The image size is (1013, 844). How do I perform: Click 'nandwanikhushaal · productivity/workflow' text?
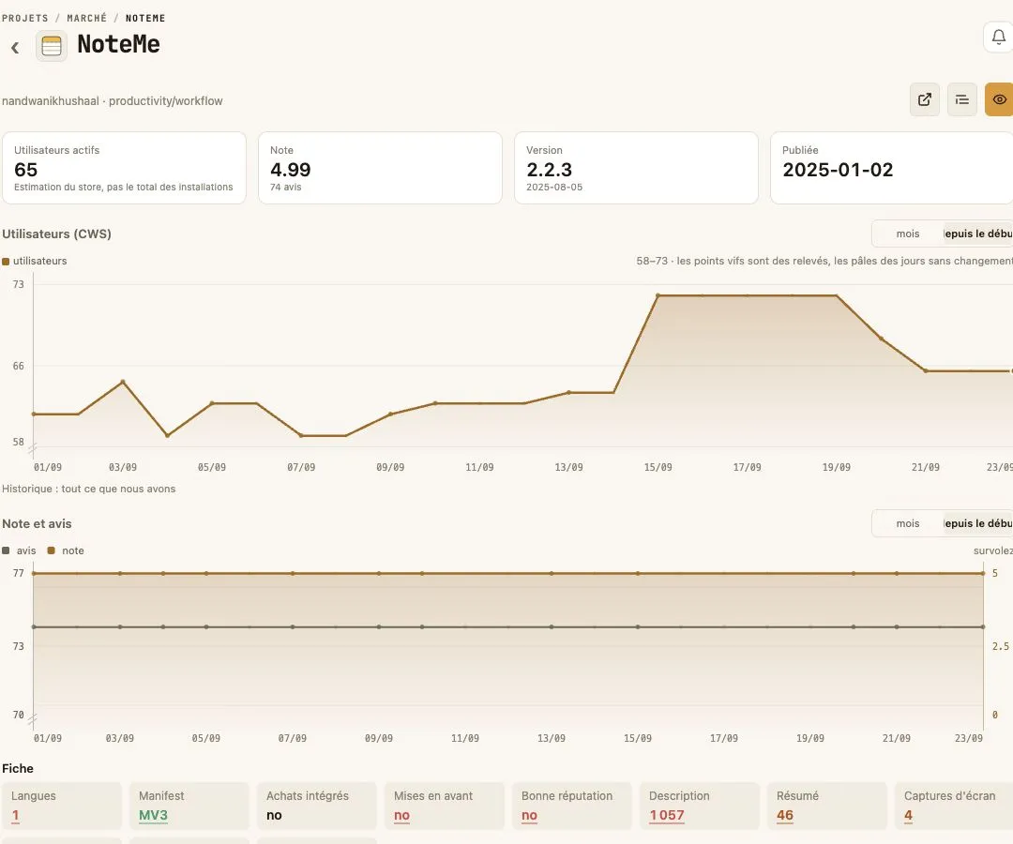(113, 100)
